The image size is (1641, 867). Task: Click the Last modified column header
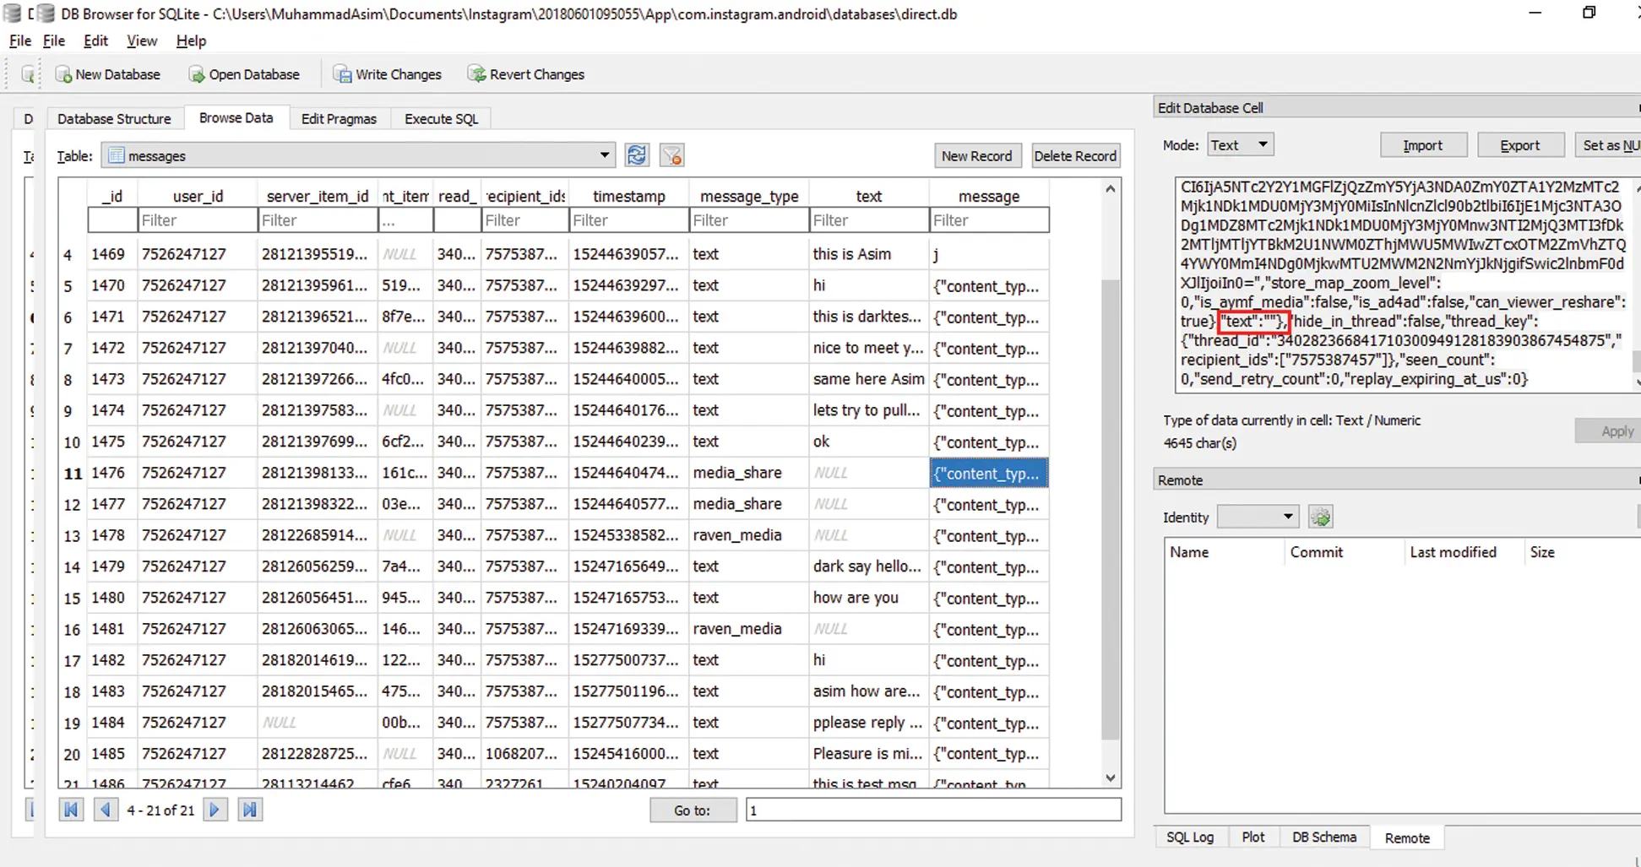pyautogui.click(x=1463, y=552)
